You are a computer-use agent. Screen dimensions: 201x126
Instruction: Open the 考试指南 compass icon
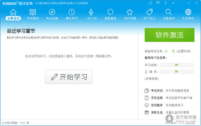tap(52, 12)
